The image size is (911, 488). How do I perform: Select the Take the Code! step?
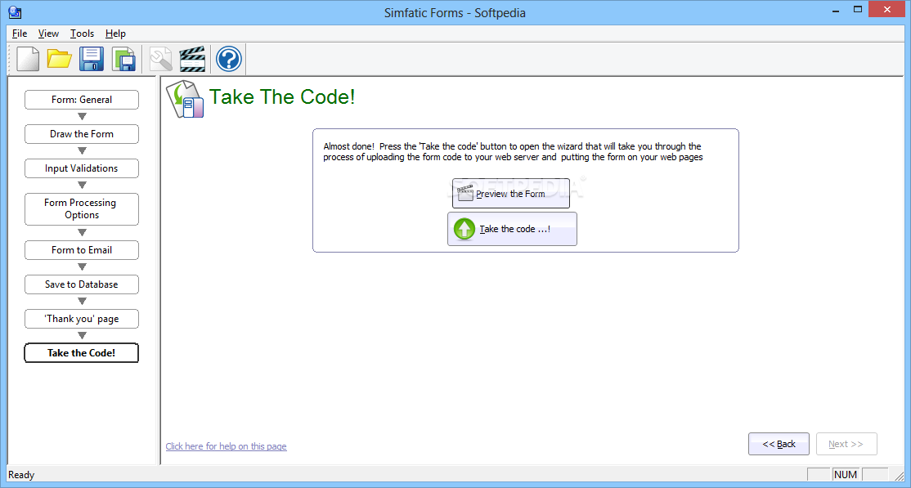81,353
